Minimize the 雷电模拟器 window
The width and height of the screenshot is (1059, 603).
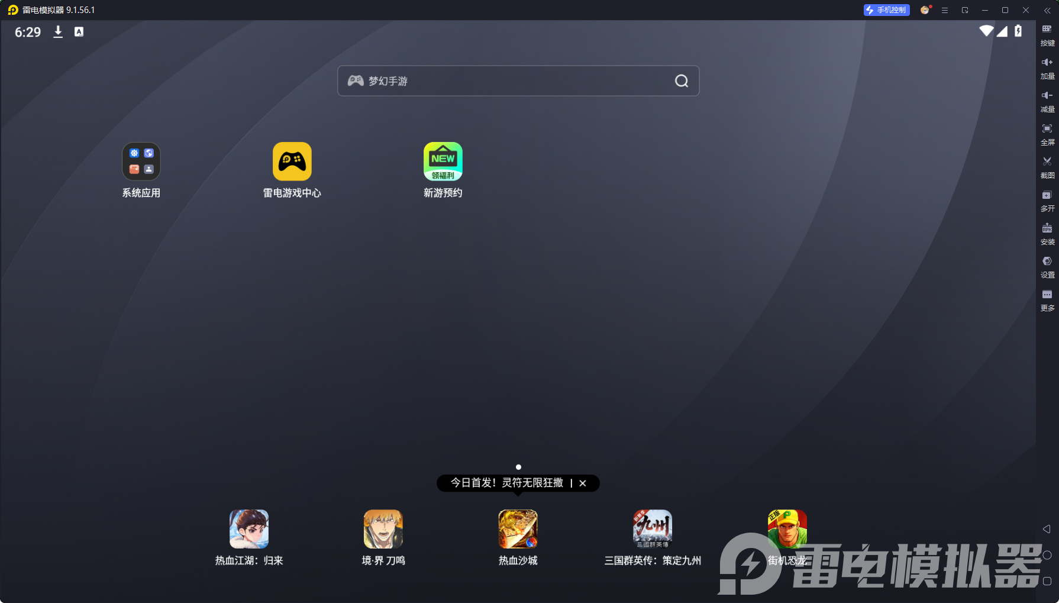coord(985,10)
